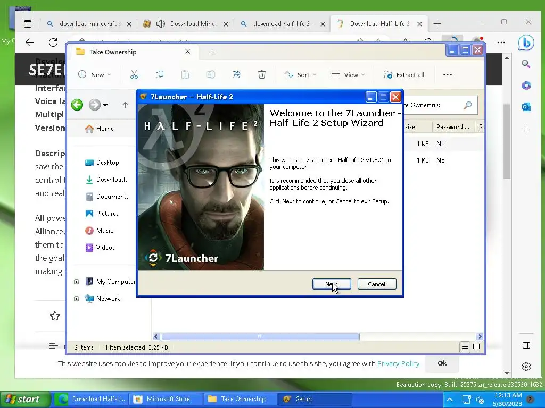Open a new browser tab
This screenshot has width=545, height=408.
(437, 23)
